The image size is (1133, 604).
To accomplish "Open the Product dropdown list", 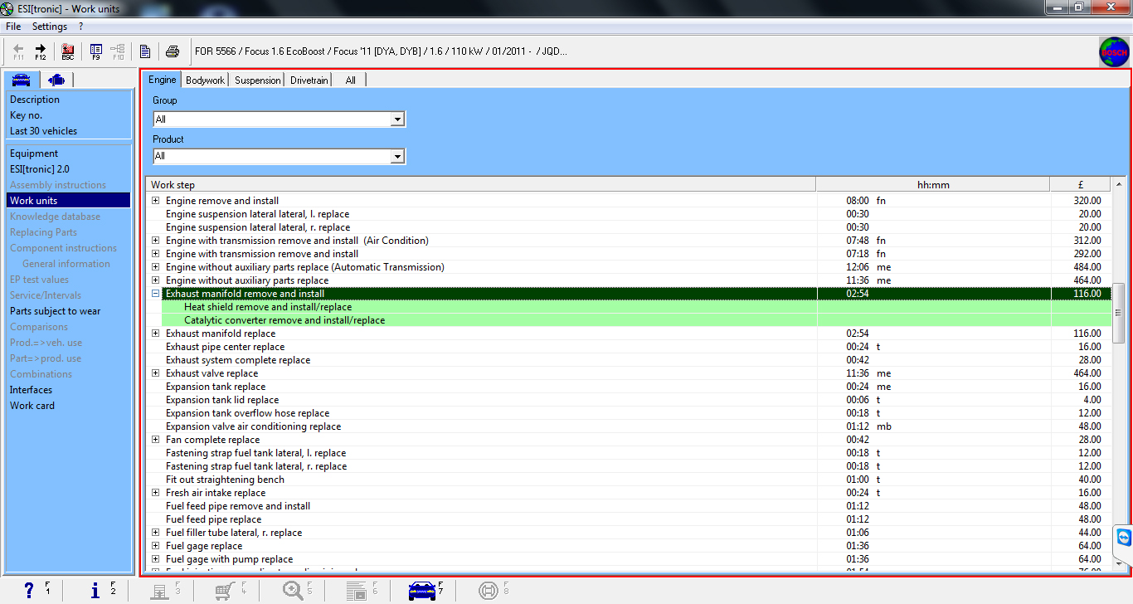I will pos(397,156).
